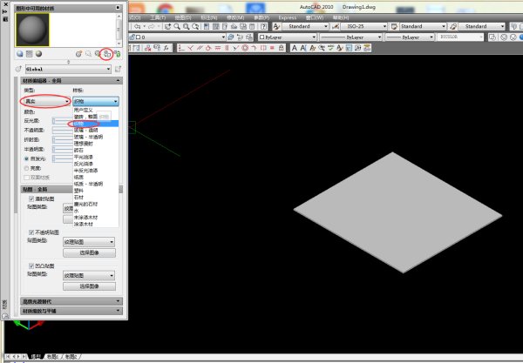523x363 pixels.
Task: Click the red lock icon in dimension toolbar
Action: coord(282,48)
